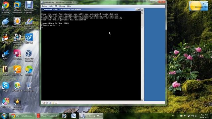Screen dimensions: 212x119
Task: Click the network adapter status icon in Virtual PC
Action: (x=56, y=103)
